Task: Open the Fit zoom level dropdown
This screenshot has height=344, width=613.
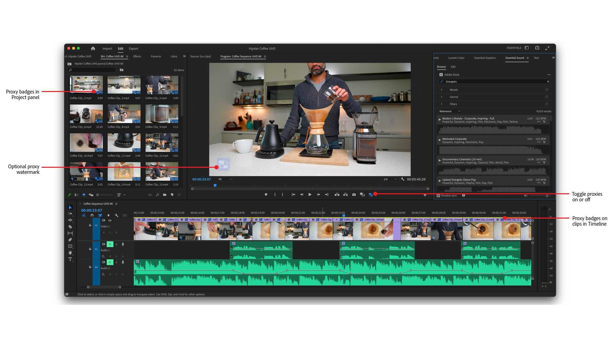Action: [225, 179]
